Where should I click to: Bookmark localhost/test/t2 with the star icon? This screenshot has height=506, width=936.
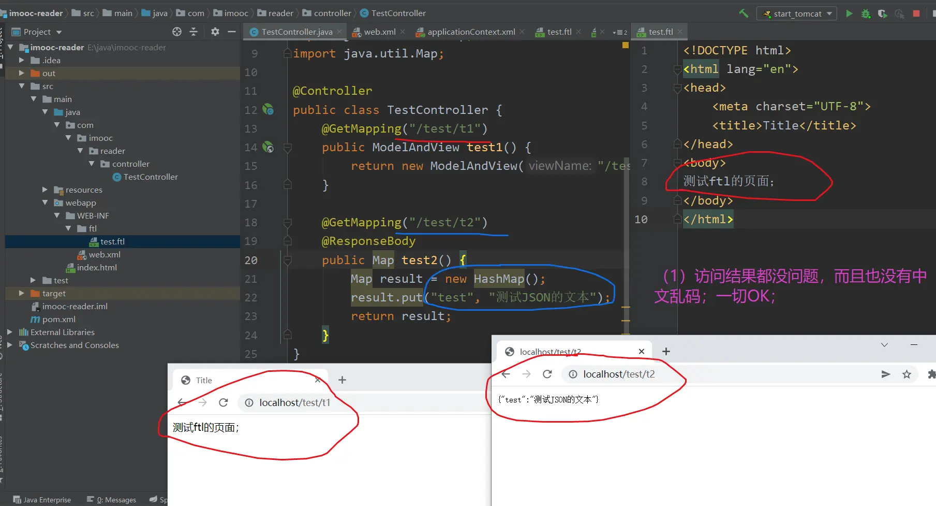[907, 374]
